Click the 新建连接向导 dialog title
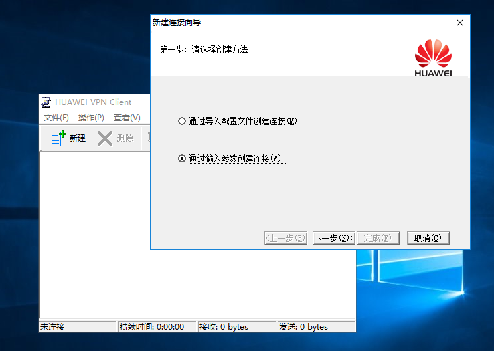Screen dimensions: 494x351 177,23
